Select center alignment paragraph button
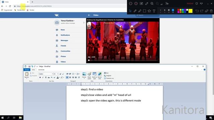The width and height of the screenshot is (214, 120). [x=70, y=77]
